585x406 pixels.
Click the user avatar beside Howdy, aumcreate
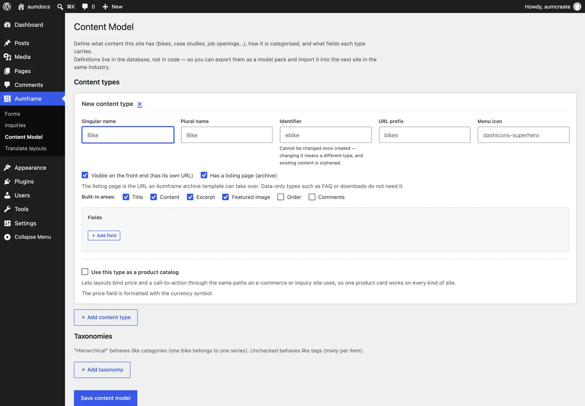[x=577, y=7]
